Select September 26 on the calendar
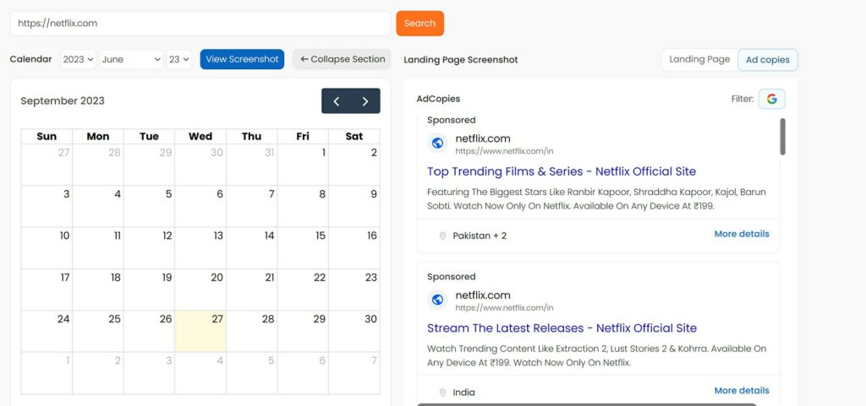This screenshot has height=406, width=866. [149, 331]
